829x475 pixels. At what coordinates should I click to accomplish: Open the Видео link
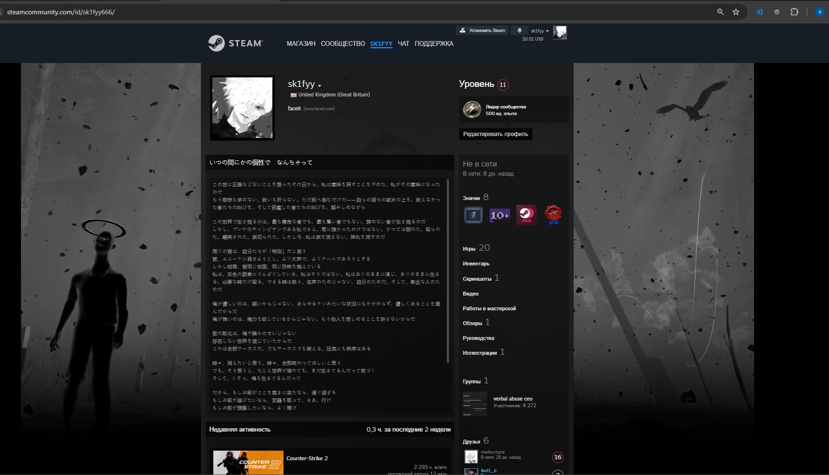(x=471, y=294)
